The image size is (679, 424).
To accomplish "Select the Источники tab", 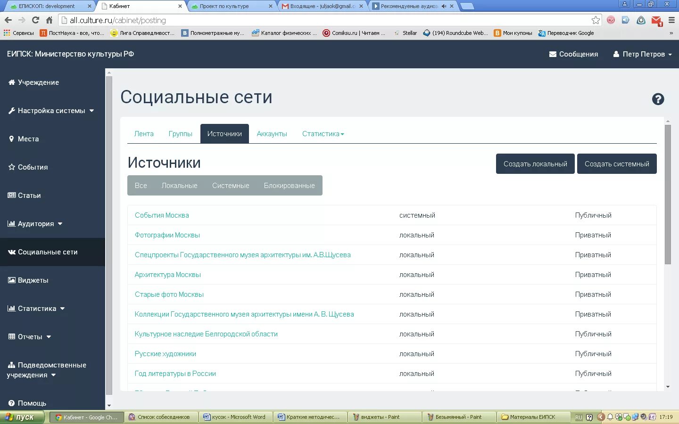I will [x=224, y=134].
